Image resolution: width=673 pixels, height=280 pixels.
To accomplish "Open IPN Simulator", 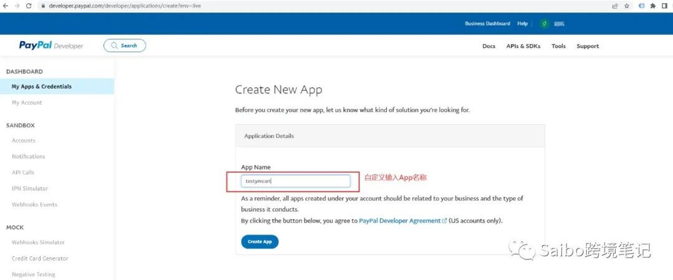I will click(30, 188).
